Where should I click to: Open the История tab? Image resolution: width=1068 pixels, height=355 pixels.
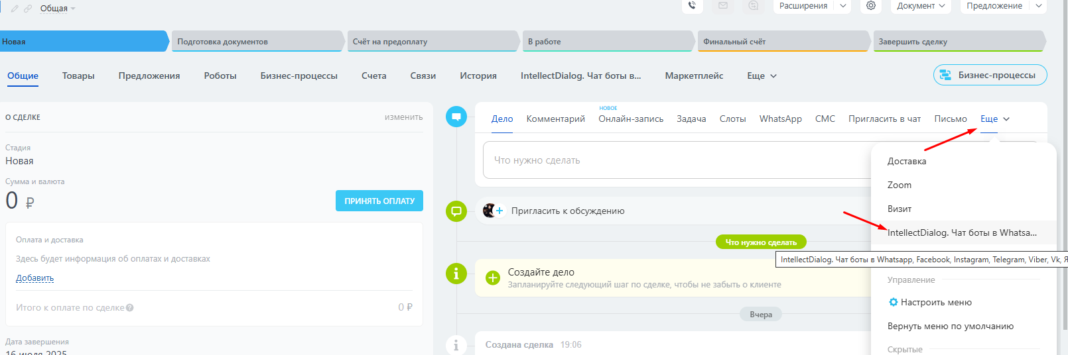coord(478,76)
